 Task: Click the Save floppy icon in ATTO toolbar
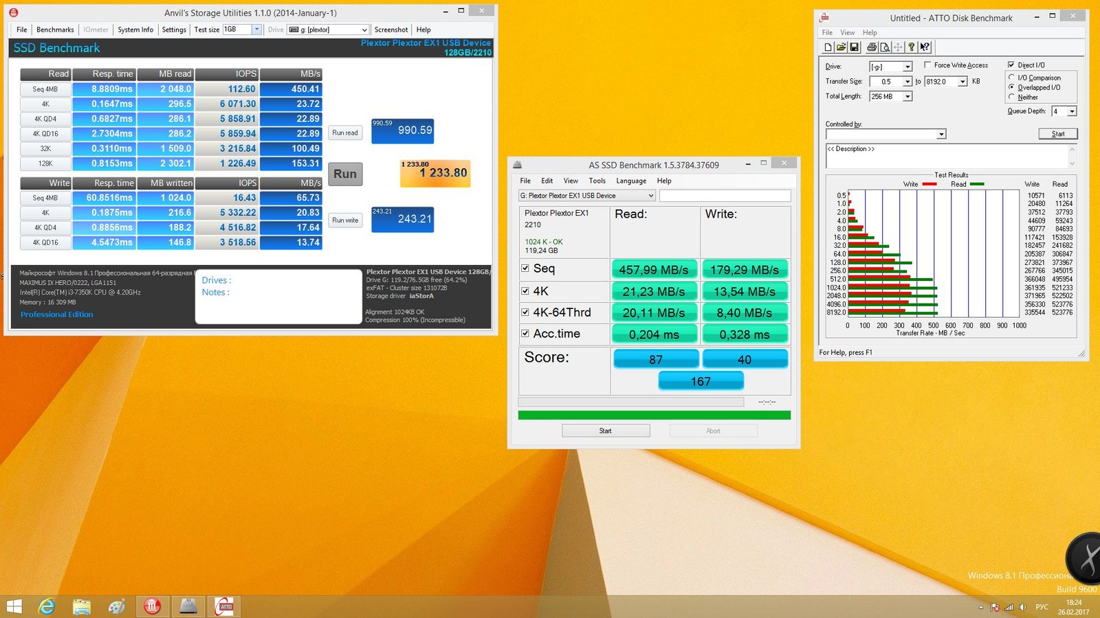pyautogui.click(x=854, y=47)
